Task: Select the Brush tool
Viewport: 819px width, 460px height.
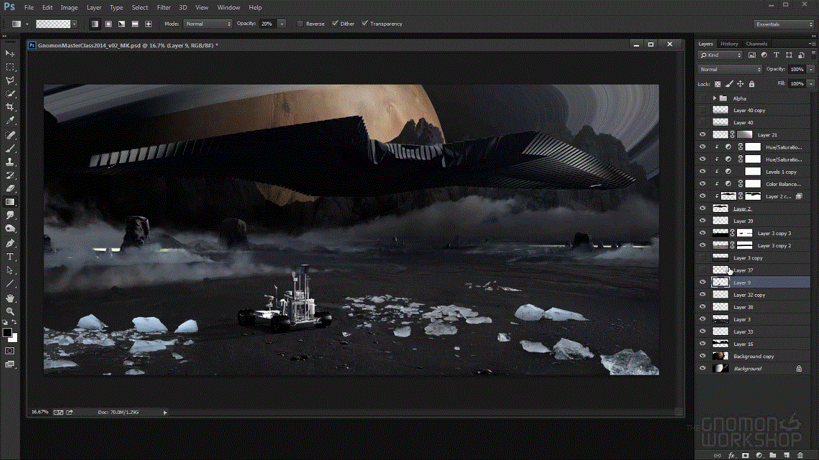Action: click(x=10, y=149)
